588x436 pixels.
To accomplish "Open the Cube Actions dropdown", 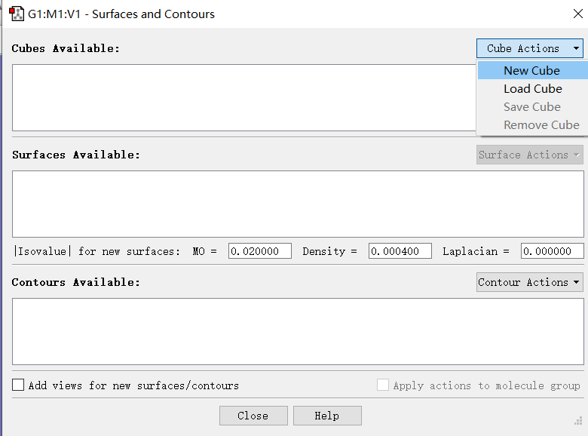I will 529,48.
